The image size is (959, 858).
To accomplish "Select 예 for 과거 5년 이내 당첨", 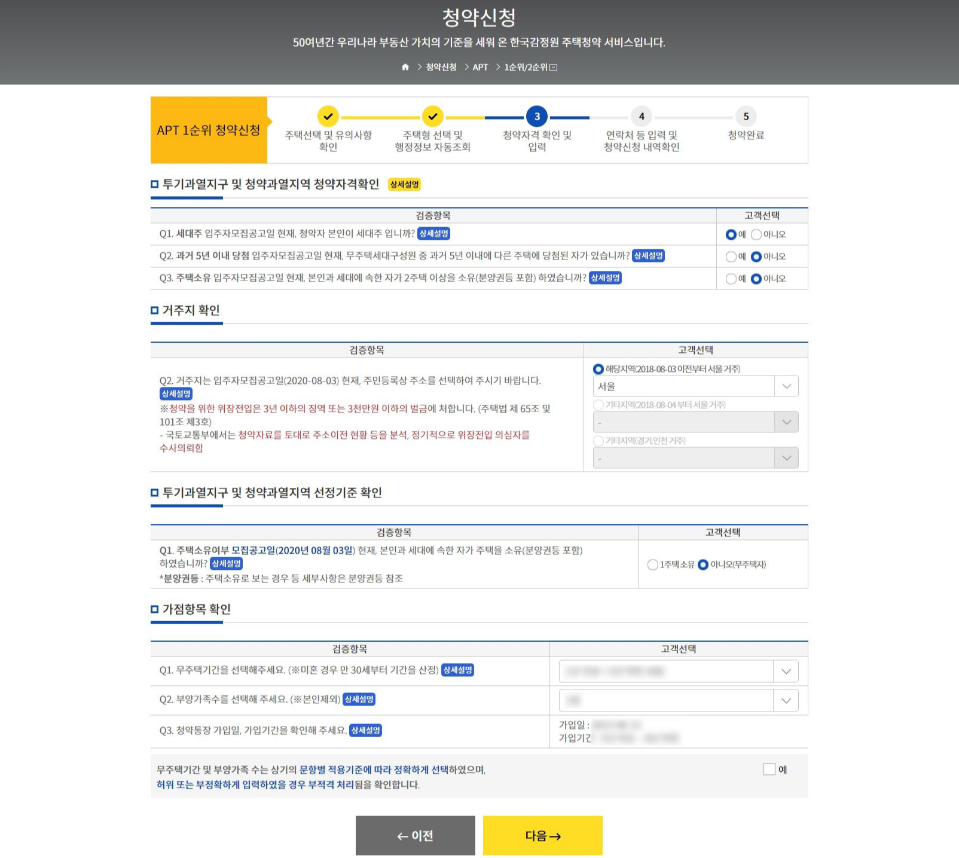I will pos(731,257).
